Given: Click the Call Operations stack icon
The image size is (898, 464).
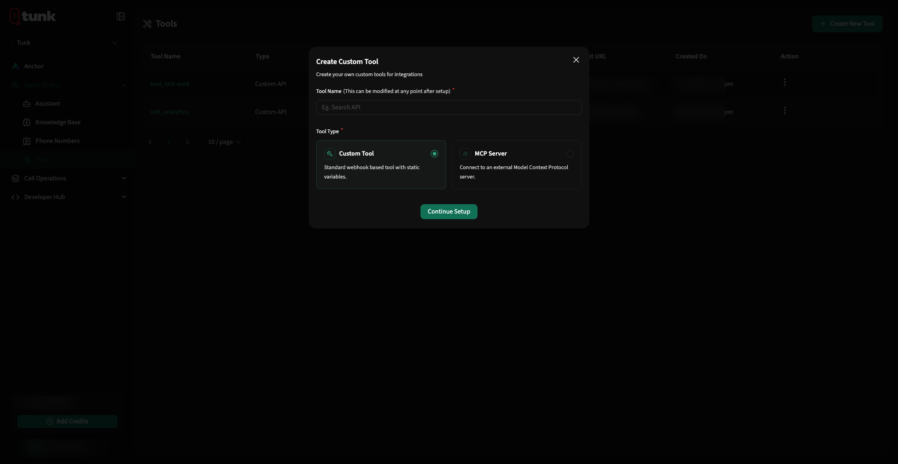Looking at the screenshot, I should [15, 178].
